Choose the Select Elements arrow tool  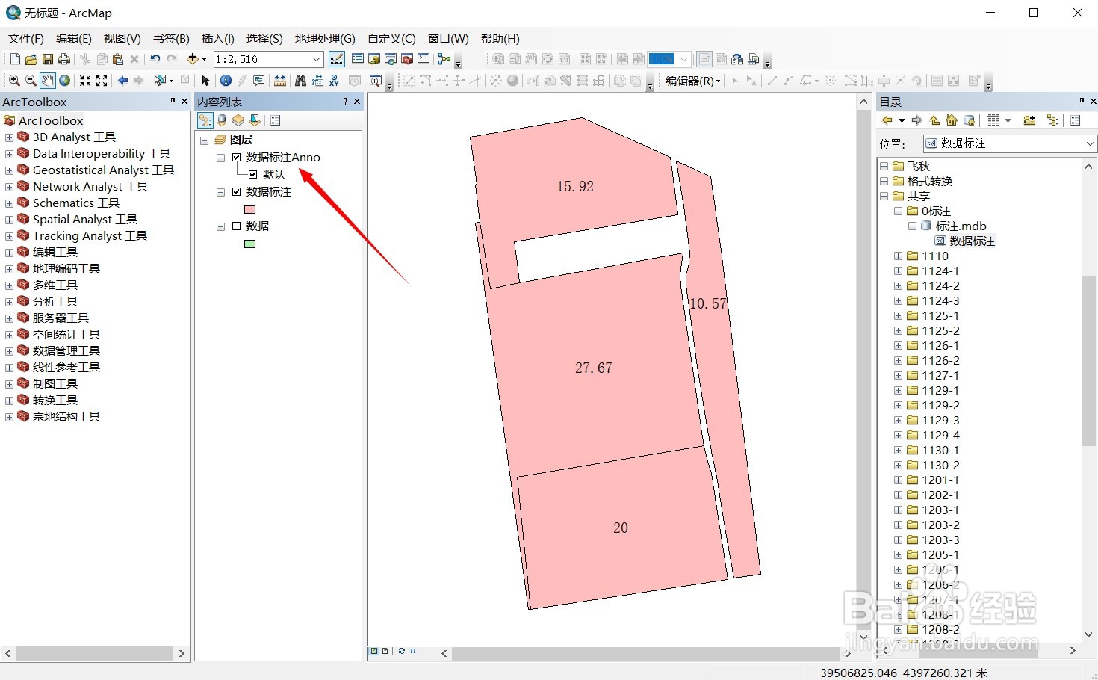(205, 81)
